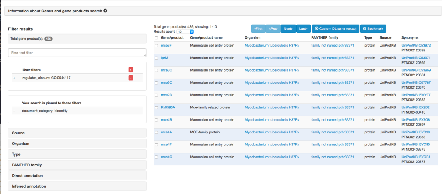This screenshot has width=442, height=194.
Task: Expand the Type filter section
Action: pyautogui.click(x=77, y=154)
